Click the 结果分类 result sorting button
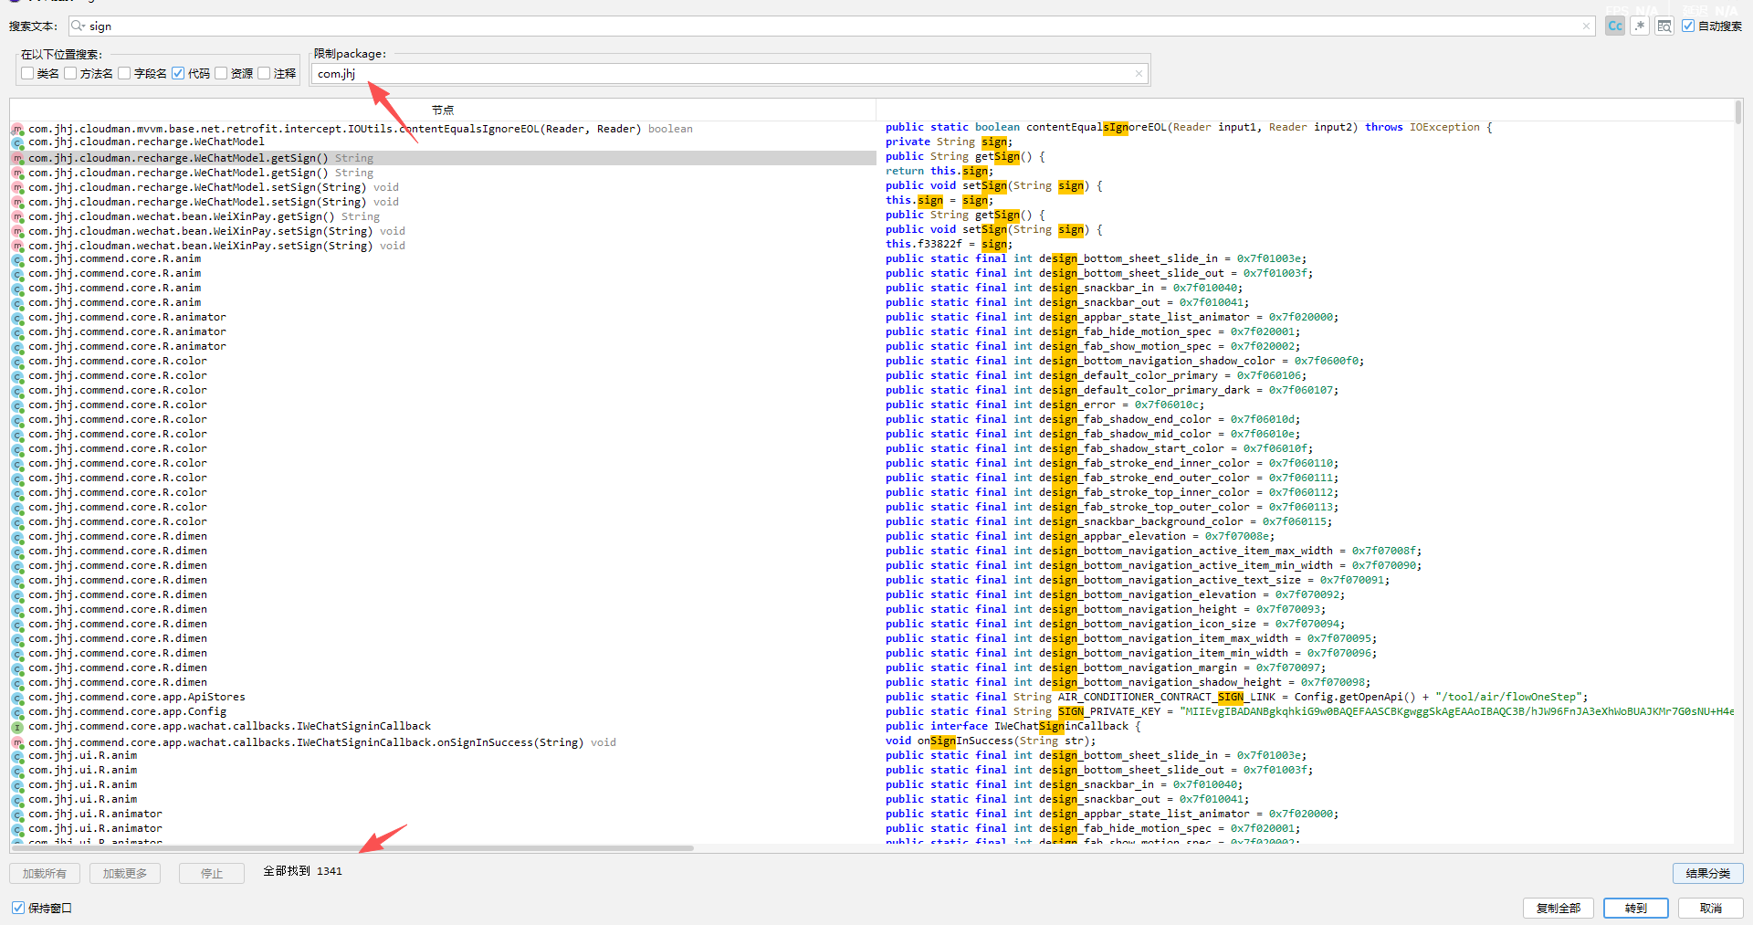This screenshot has height=925, width=1753. pyautogui.click(x=1707, y=874)
